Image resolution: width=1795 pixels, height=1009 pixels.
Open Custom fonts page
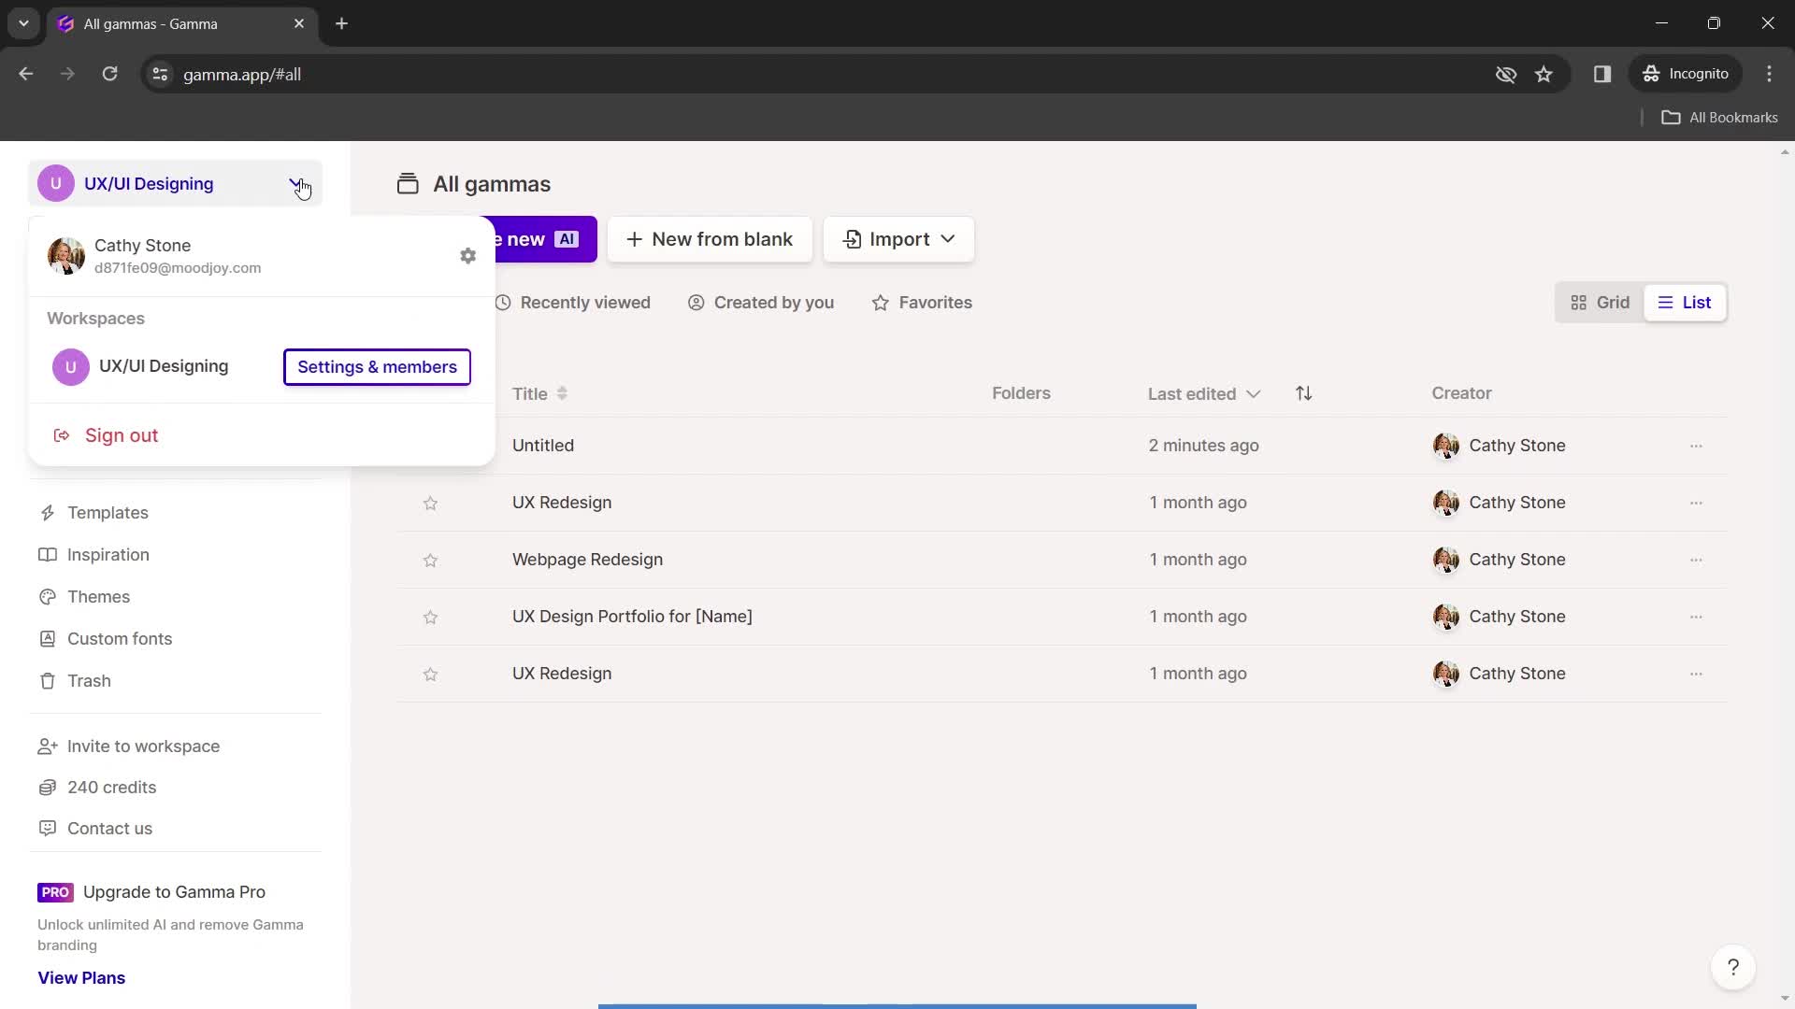[x=120, y=639]
